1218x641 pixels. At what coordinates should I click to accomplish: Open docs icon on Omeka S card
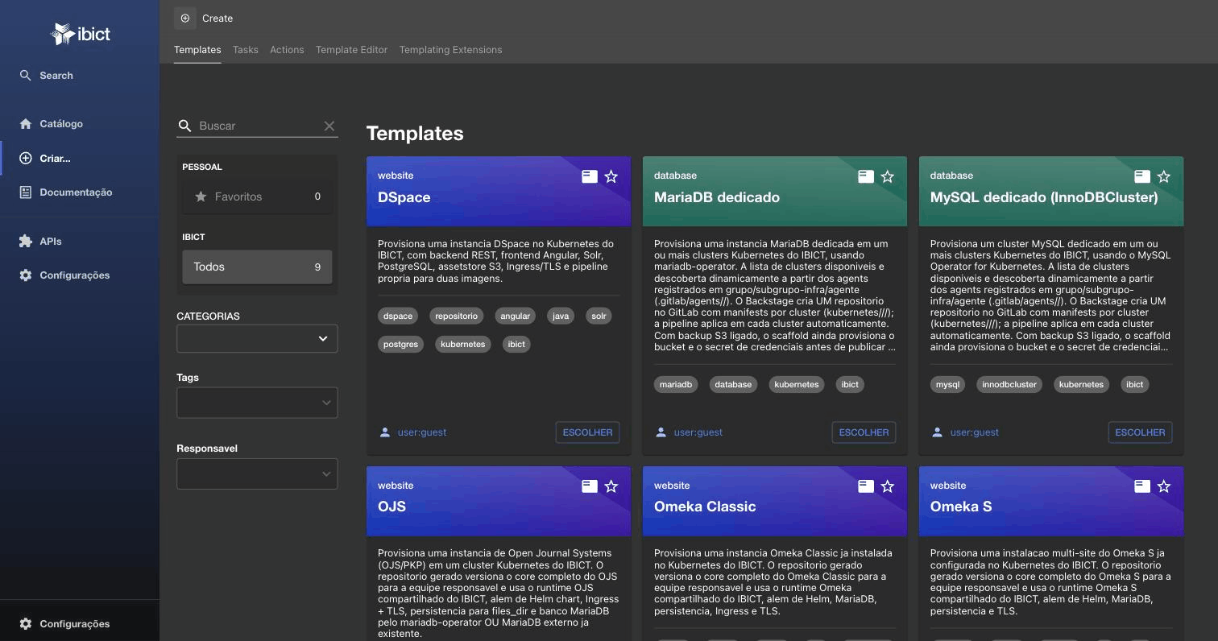coord(1142,486)
